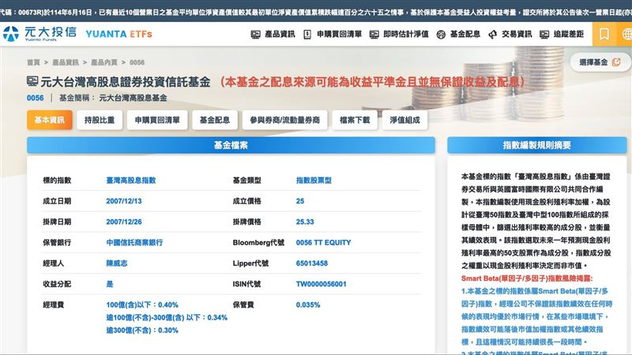This screenshot has width=632, height=355.
Task: Click the globe language icon
Action: 626,34
